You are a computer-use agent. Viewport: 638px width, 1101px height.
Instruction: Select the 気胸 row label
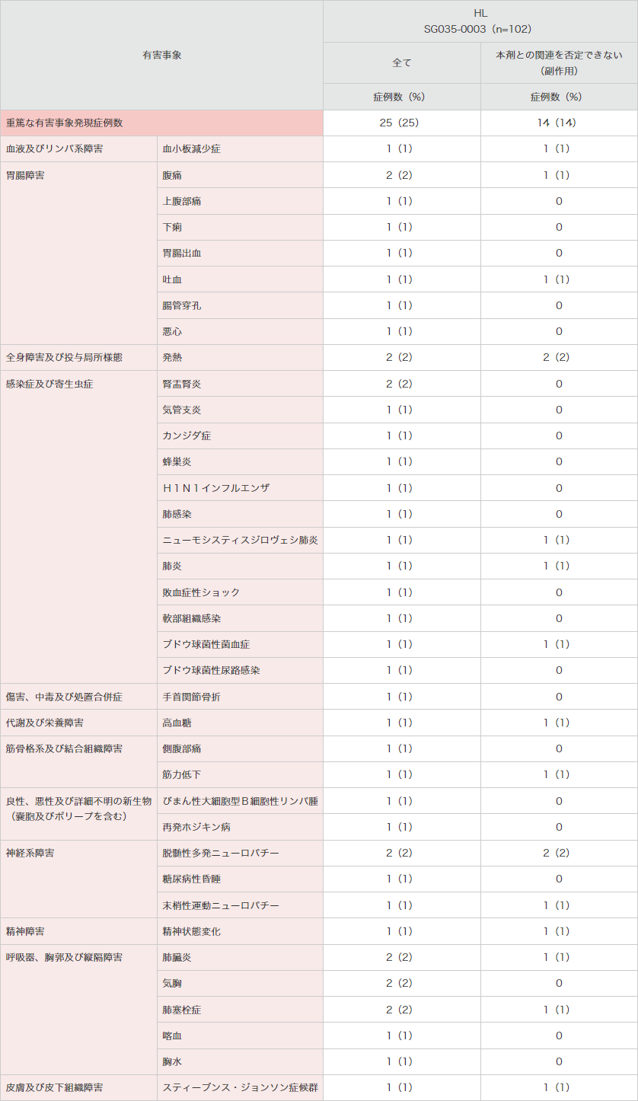click(240, 983)
